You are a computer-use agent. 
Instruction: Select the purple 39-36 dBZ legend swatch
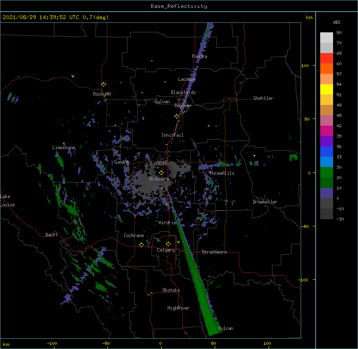pos(326,141)
